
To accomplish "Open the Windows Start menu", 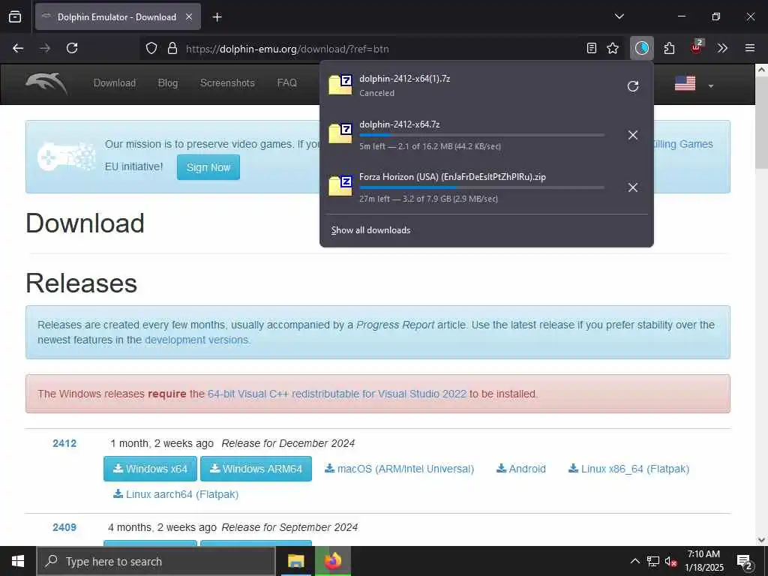I will (18, 561).
